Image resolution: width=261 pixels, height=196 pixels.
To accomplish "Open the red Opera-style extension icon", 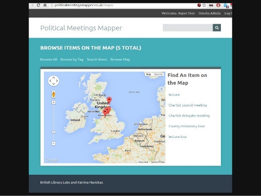I will 218,5.
